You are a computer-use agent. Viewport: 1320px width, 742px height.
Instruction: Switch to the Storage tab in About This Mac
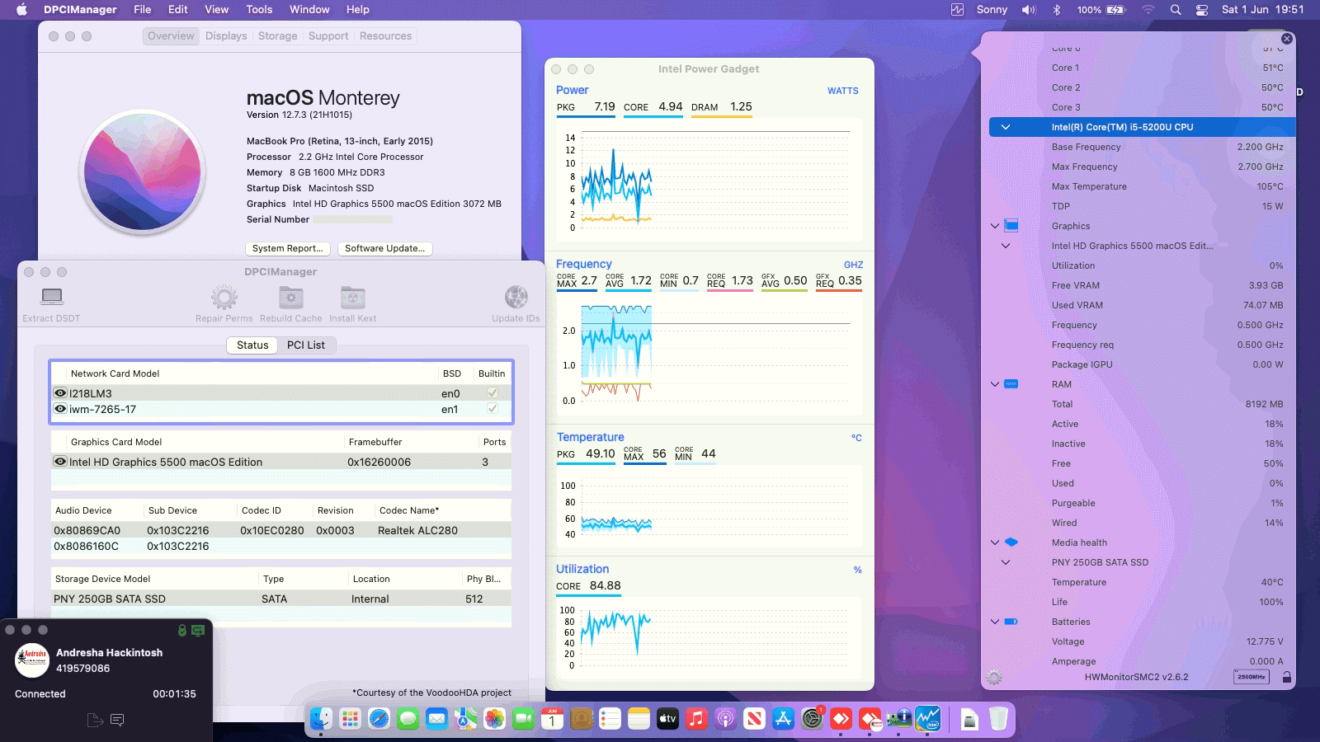277,36
